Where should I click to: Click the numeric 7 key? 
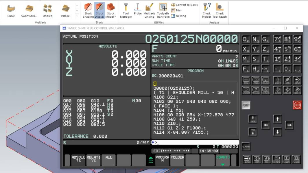pyautogui.click(x=278, y=39)
